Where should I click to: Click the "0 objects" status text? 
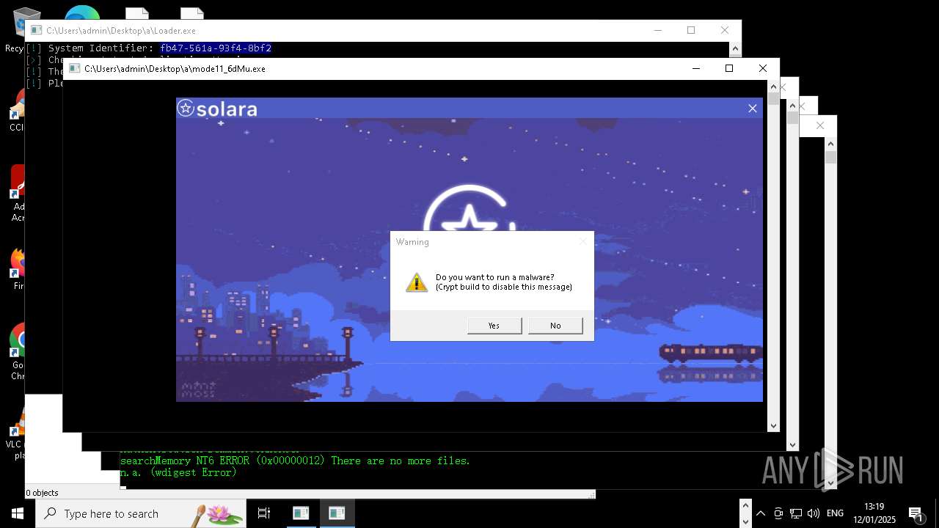[42, 493]
